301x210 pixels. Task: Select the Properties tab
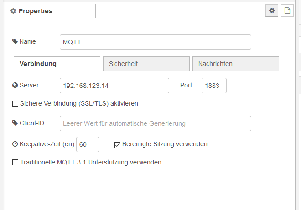point(50,11)
